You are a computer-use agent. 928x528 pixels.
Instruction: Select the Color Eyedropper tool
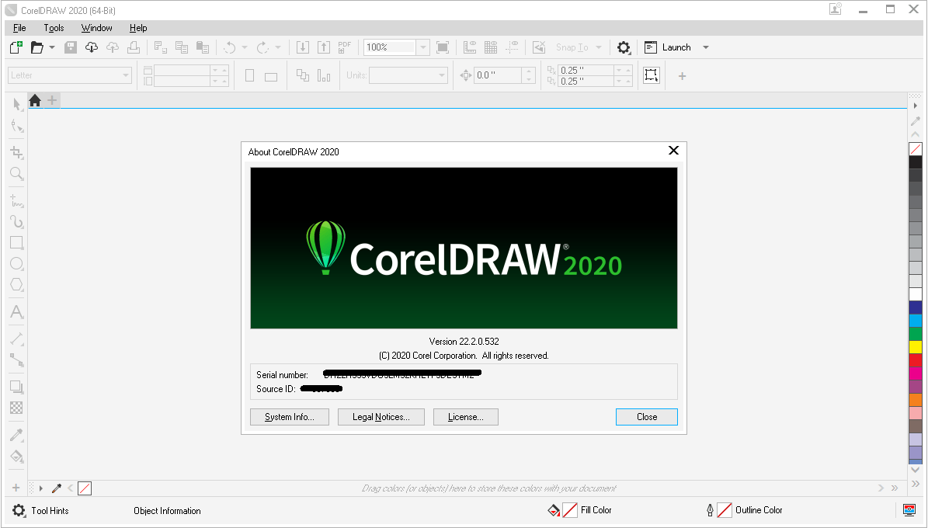tap(16, 435)
